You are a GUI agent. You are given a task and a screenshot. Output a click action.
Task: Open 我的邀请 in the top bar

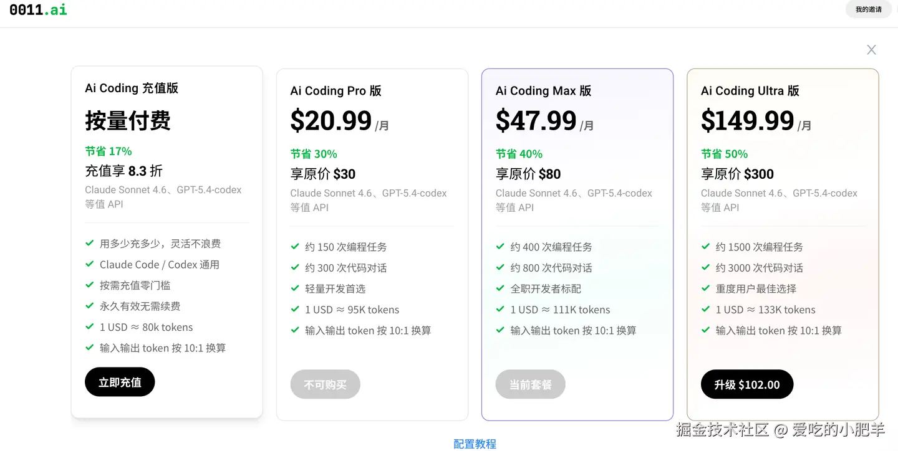click(x=868, y=9)
